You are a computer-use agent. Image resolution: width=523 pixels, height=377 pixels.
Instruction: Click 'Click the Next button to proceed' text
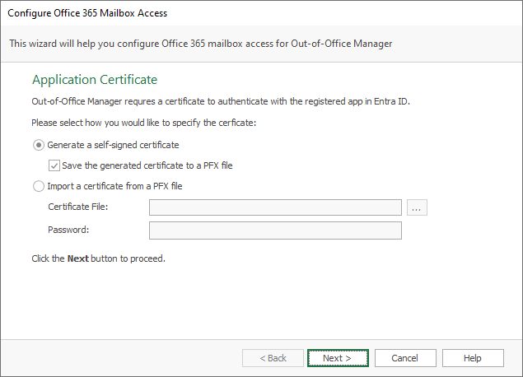pos(98,258)
